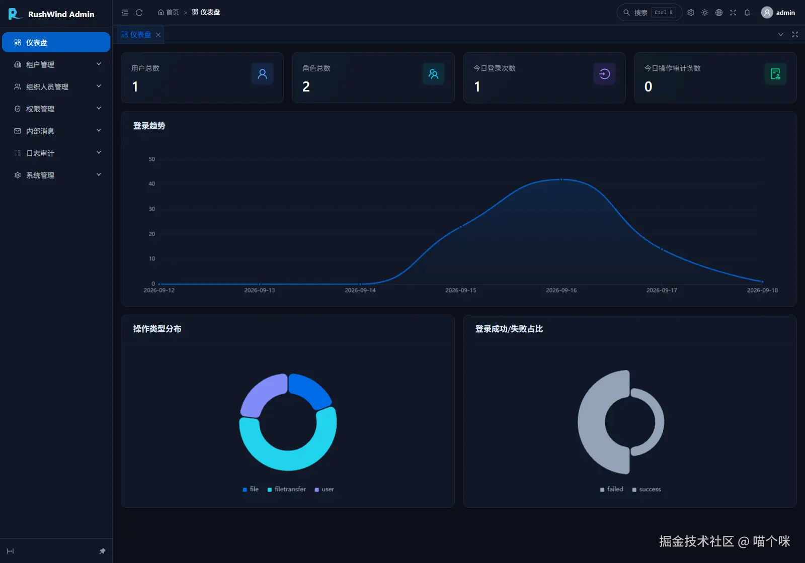This screenshot has height=563, width=805.
Task: Click the 今日操作审计条数 card label
Action: (673, 68)
